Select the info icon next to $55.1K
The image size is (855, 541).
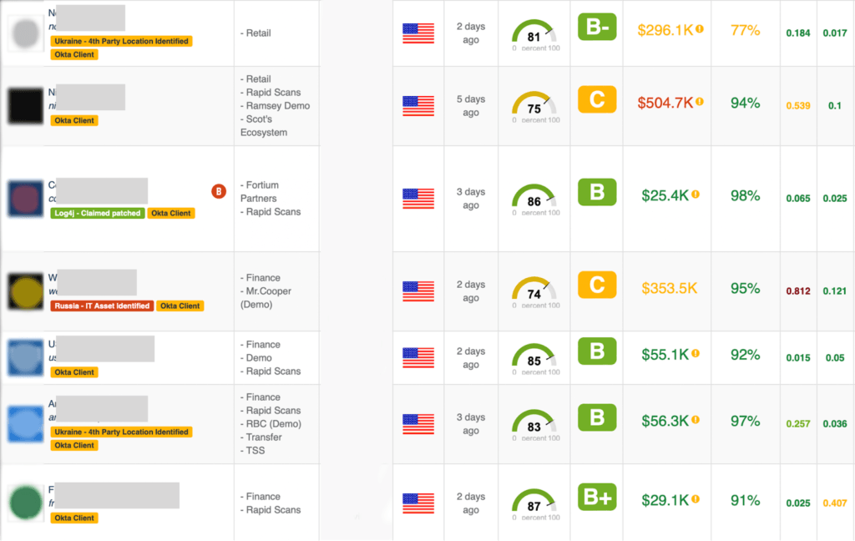pos(696,354)
